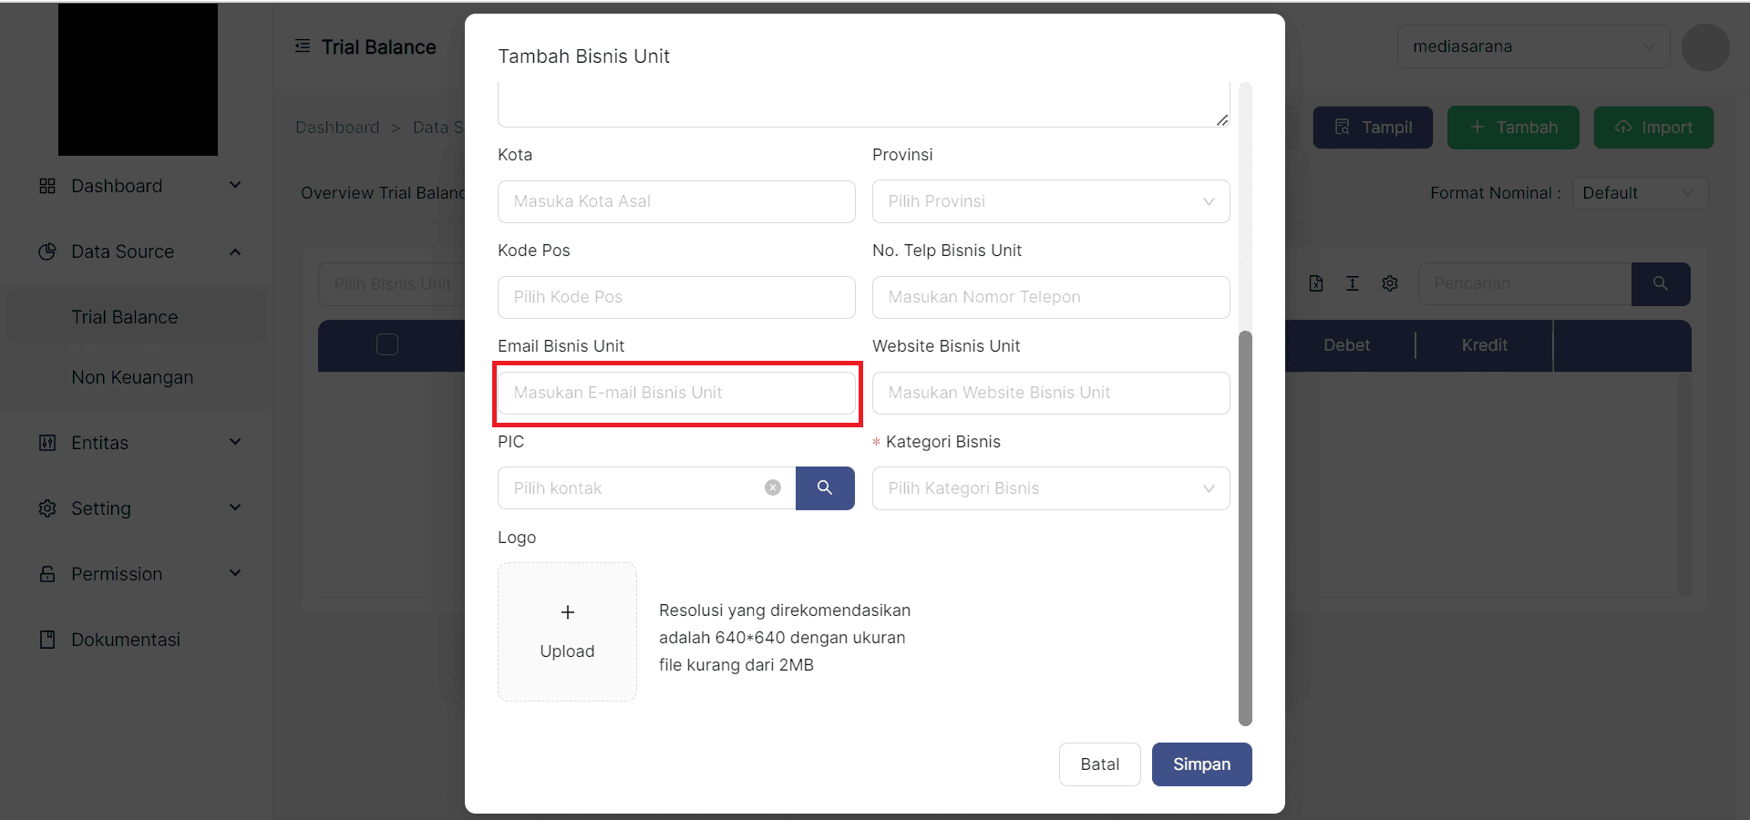
Task: Open table settings gear icon
Action: click(x=1390, y=284)
